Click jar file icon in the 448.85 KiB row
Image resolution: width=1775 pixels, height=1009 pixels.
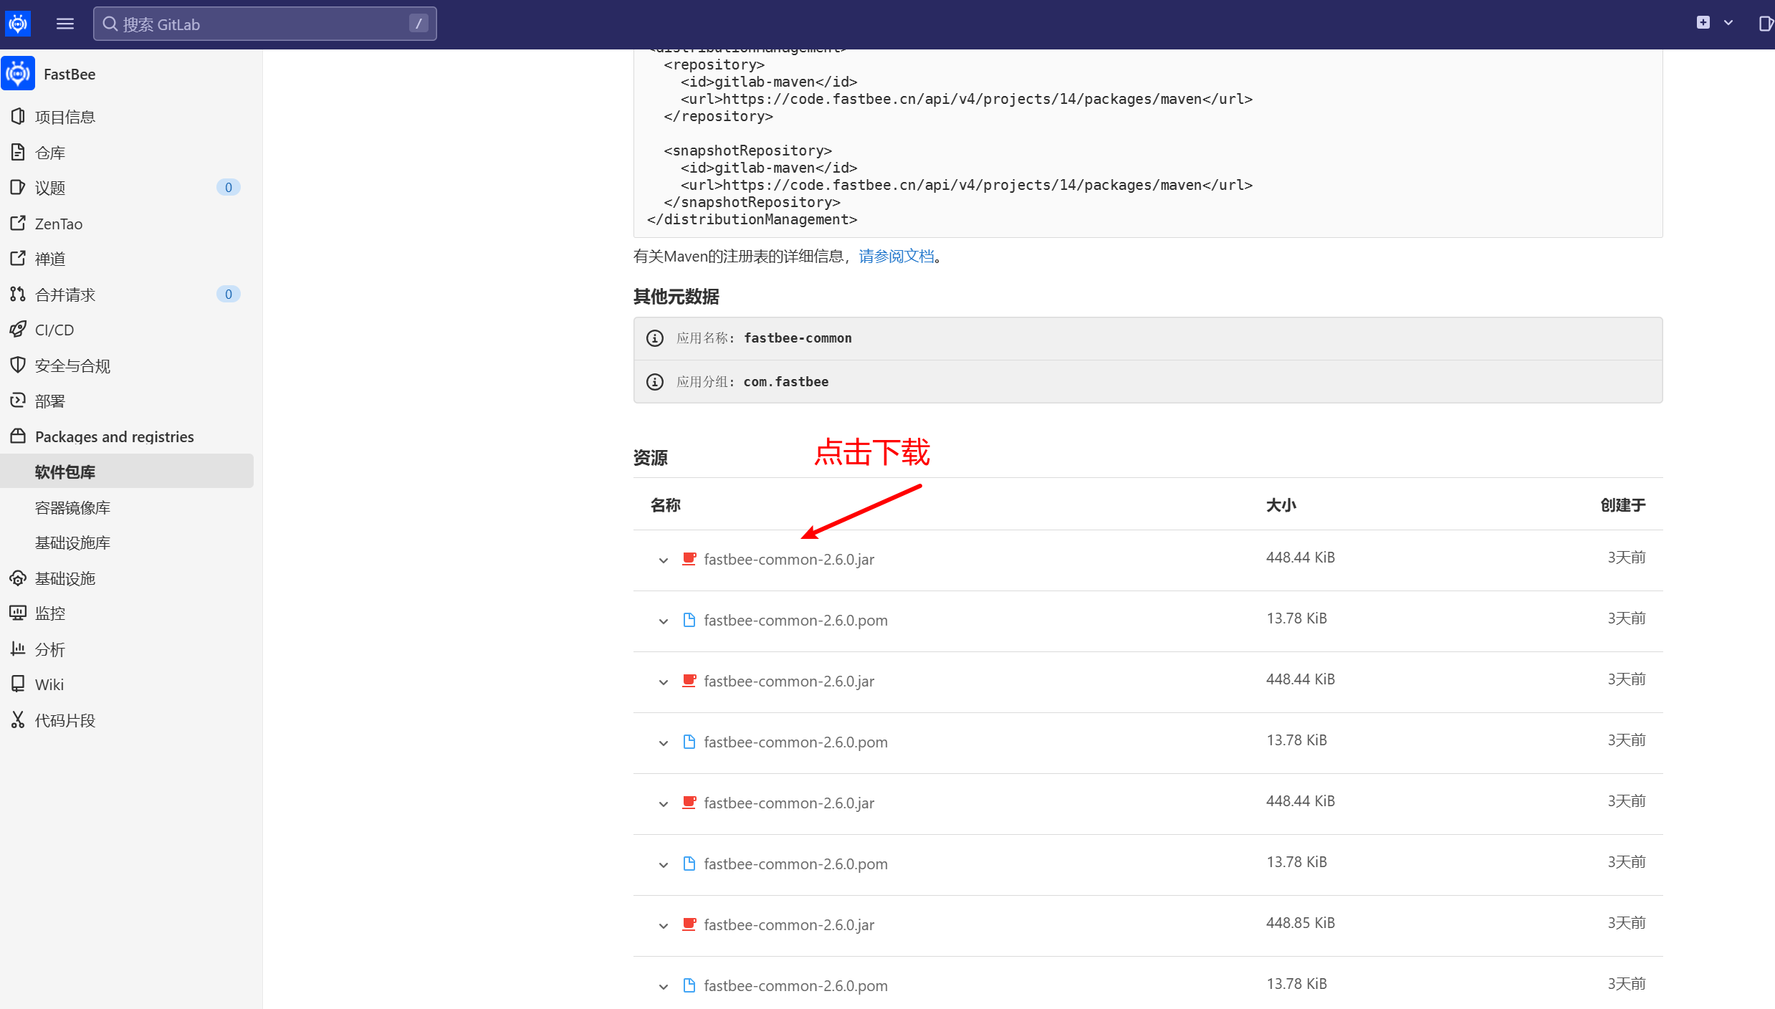point(689,924)
